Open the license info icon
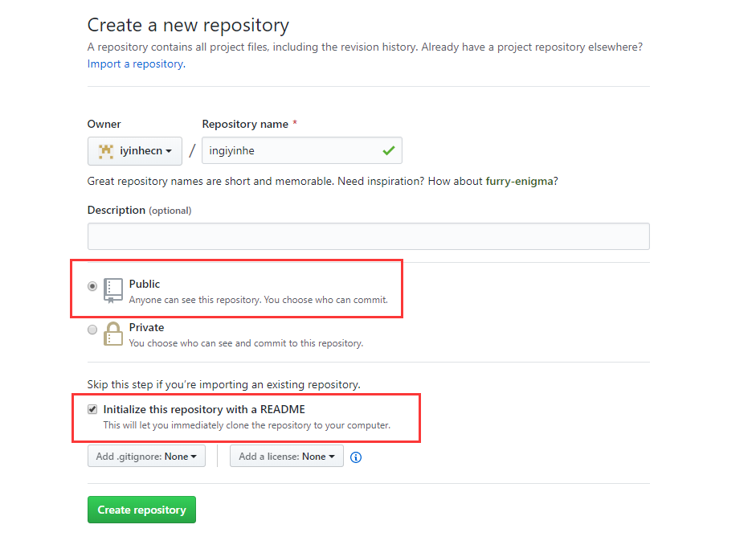This screenshot has width=752, height=545. coord(356,457)
